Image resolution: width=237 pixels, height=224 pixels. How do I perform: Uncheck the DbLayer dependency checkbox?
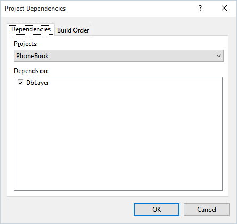(20, 83)
